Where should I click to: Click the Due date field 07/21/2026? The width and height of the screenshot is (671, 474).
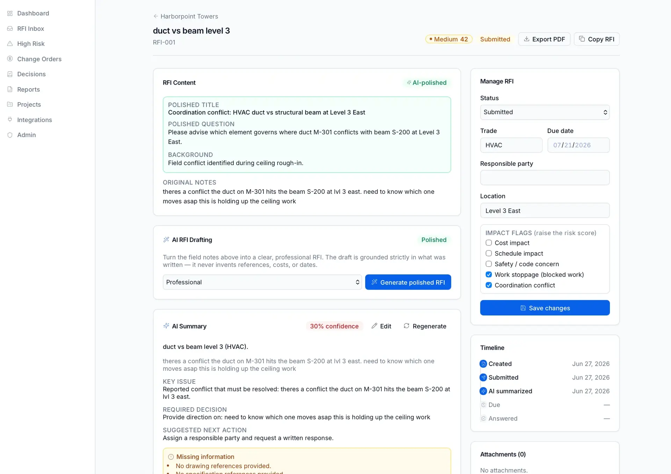coord(578,145)
